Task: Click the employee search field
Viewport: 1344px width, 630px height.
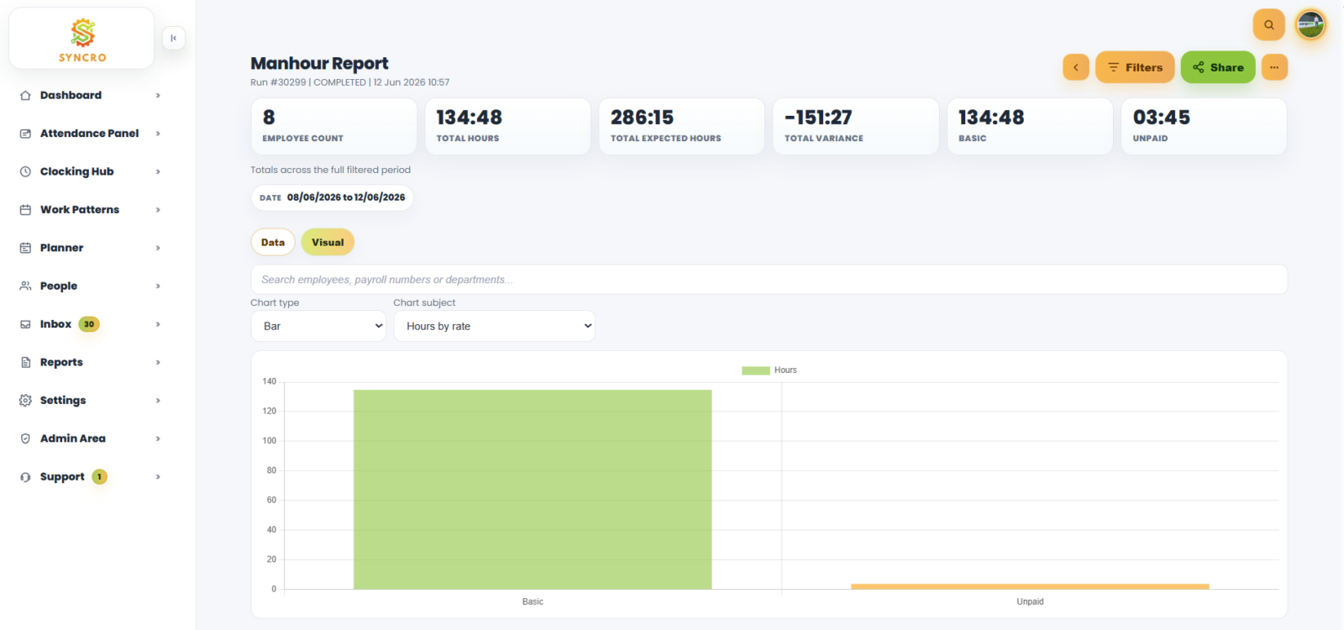Action: pos(769,280)
